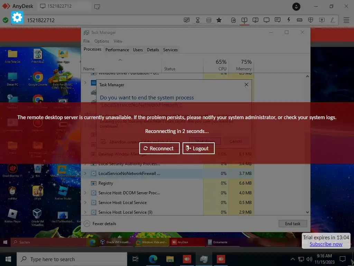Image resolution: width=354 pixels, height=266 pixels.
Task: Open Task Manager View menu
Action: point(118,41)
